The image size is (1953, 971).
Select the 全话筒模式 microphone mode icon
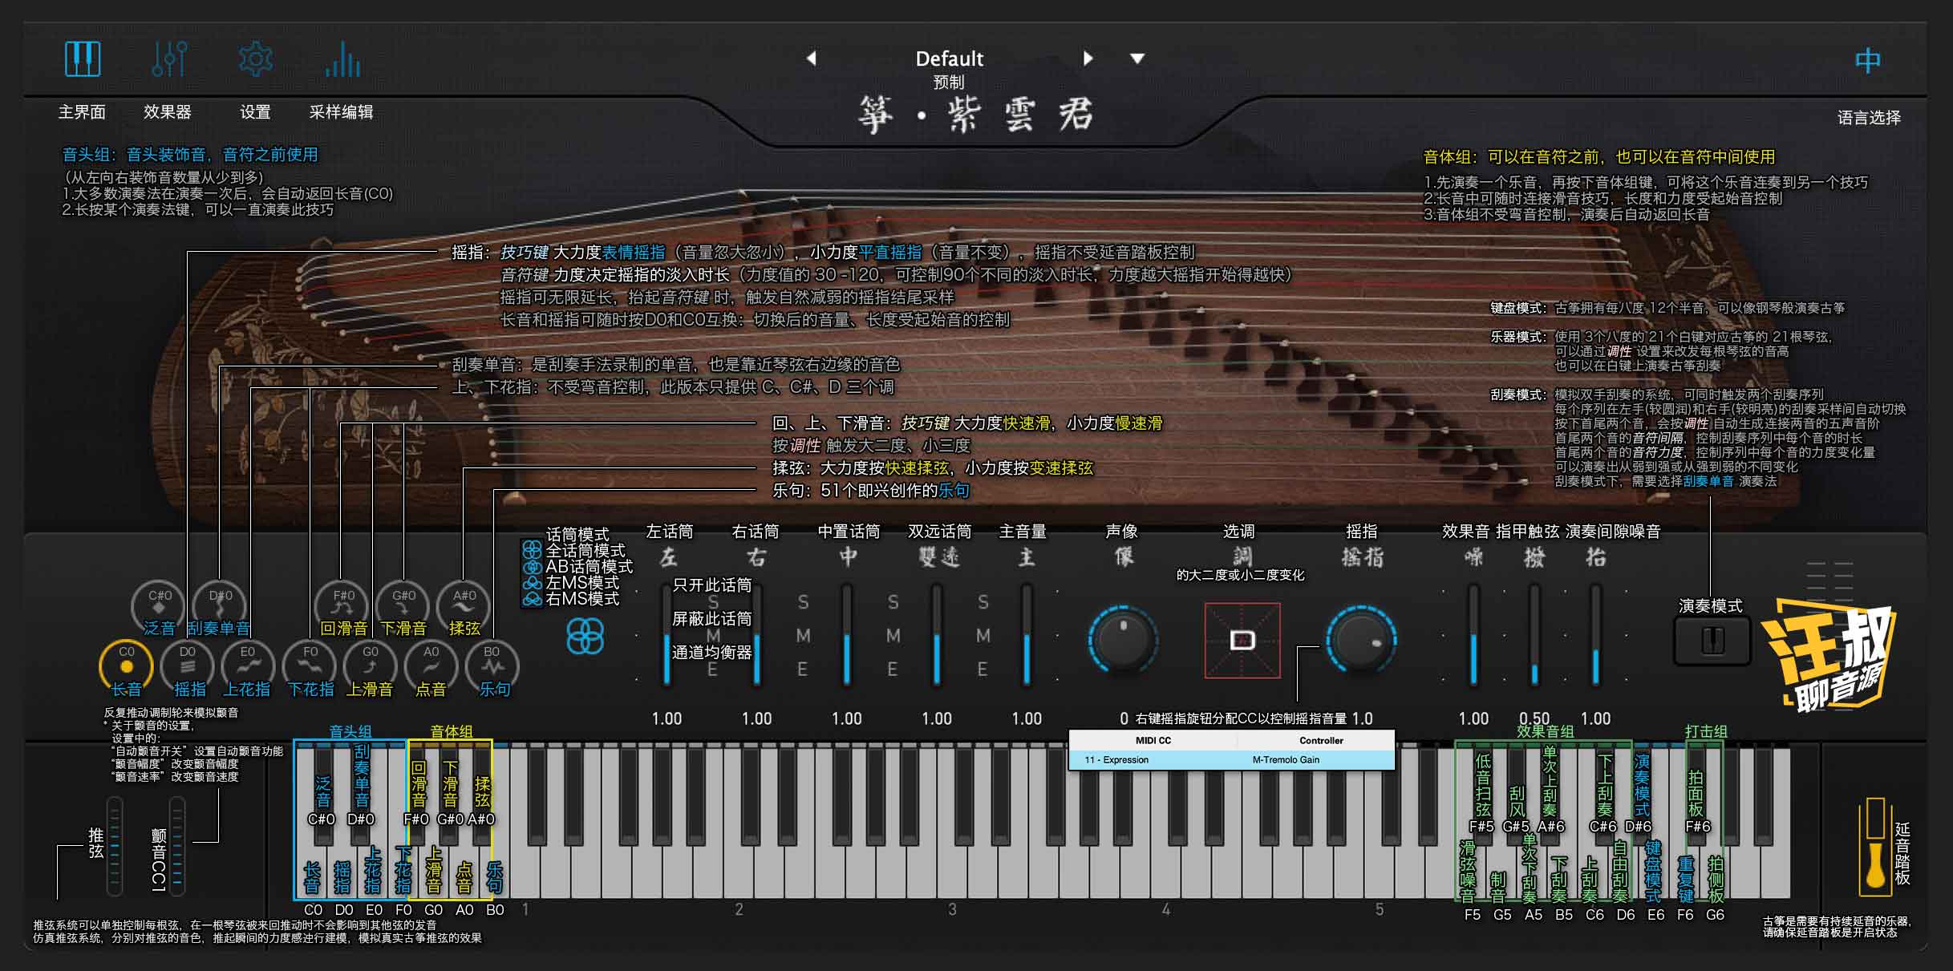(532, 550)
